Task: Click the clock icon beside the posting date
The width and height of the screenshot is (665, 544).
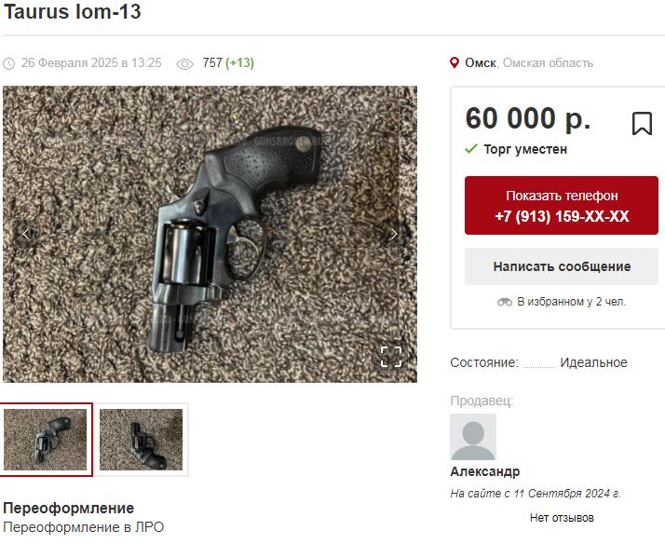Action: (9, 63)
